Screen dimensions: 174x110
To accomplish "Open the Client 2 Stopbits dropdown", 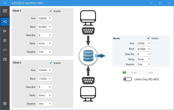I will pos(45,104).
